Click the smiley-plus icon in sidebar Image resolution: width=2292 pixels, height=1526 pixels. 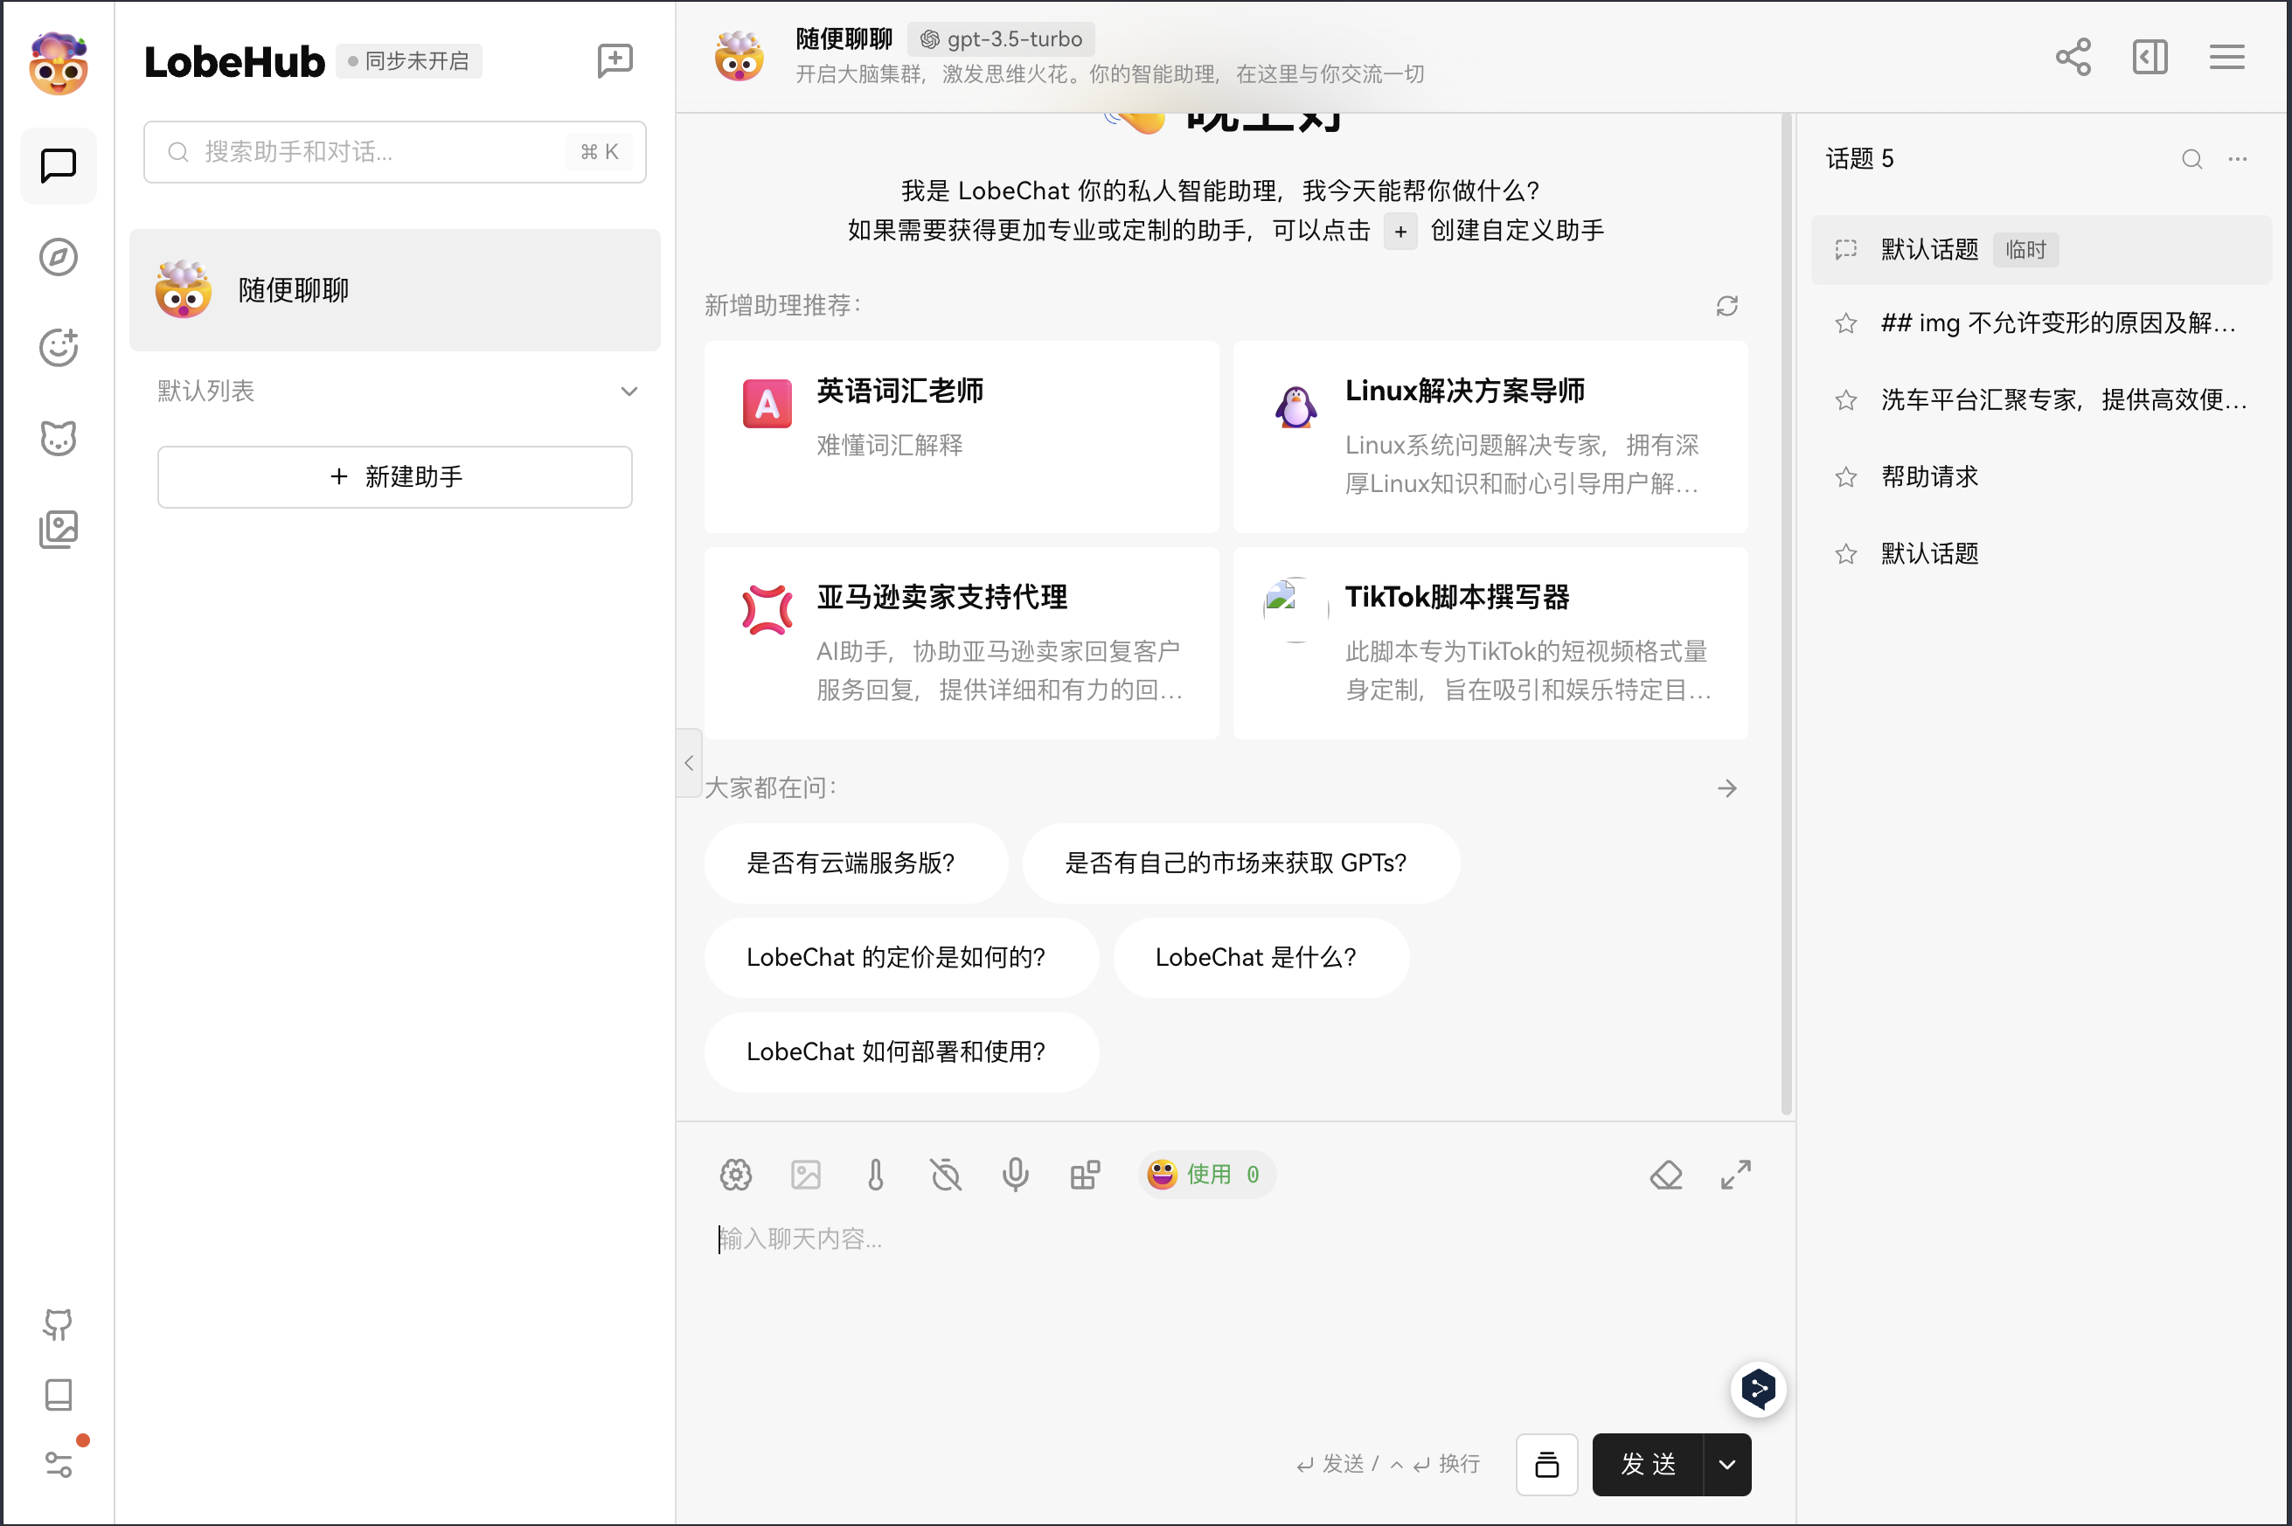[x=59, y=348]
